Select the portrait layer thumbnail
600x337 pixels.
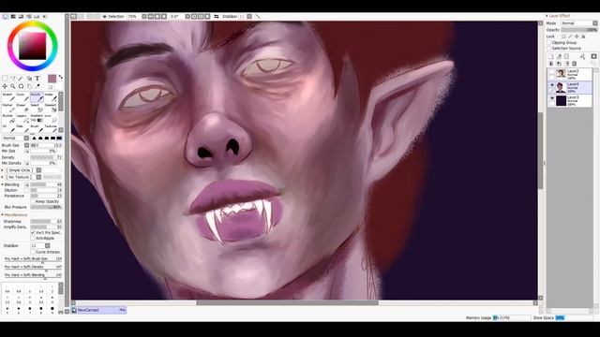click(x=561, y=87)
